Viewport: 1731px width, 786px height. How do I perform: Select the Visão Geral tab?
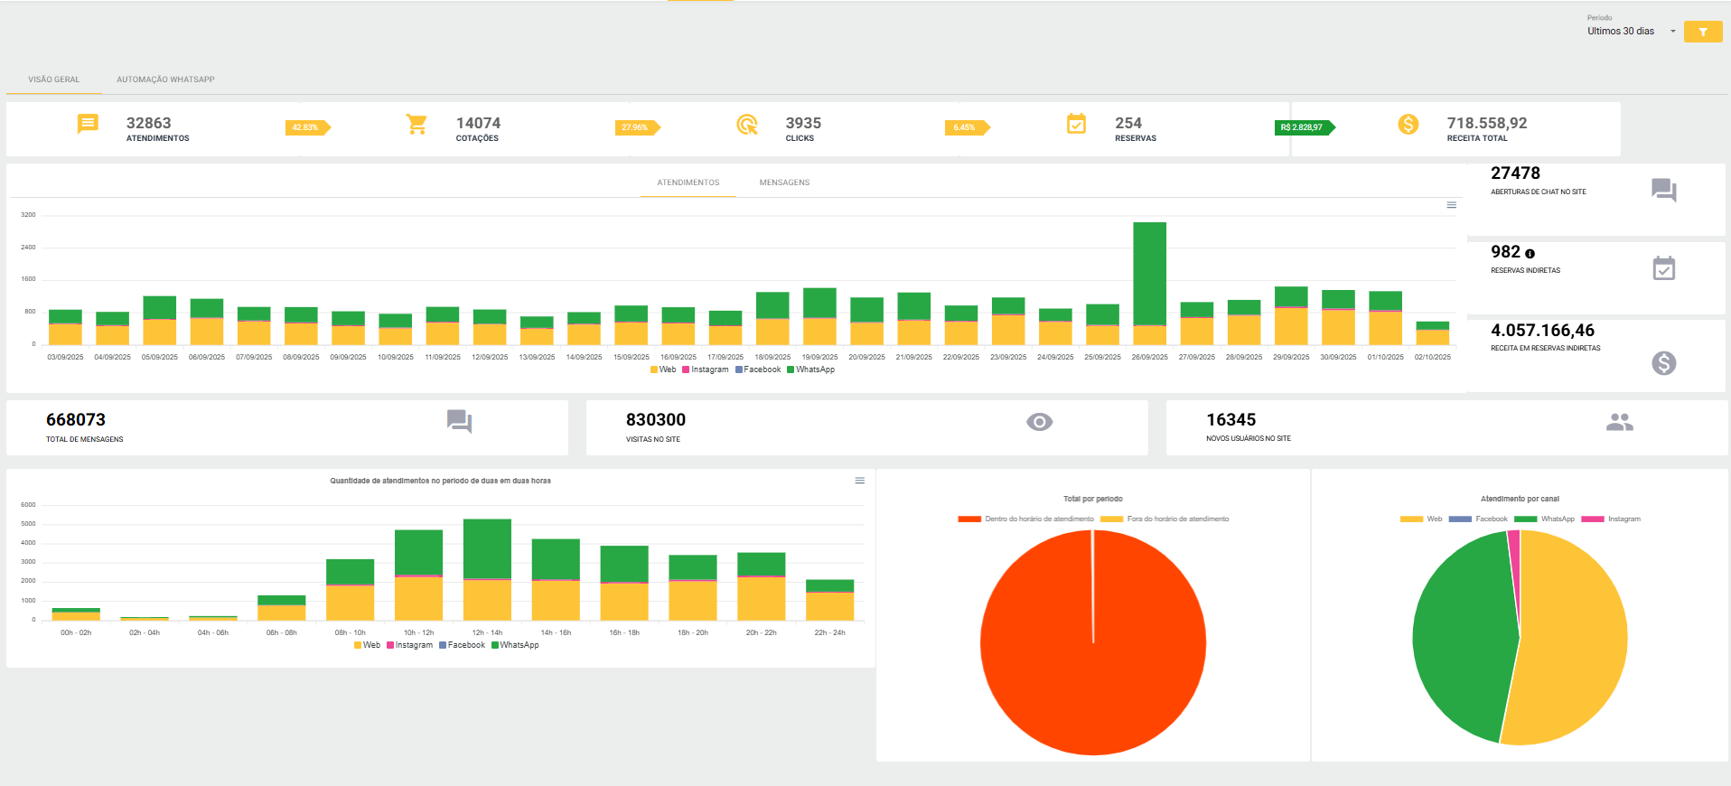(53, 80)
